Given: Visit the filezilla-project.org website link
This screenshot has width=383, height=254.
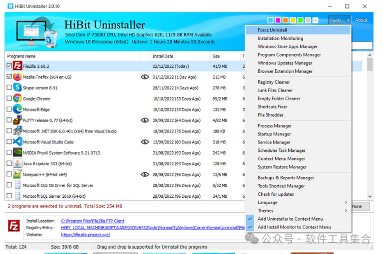Looking at the screenshot, I should tap(85, 235).
